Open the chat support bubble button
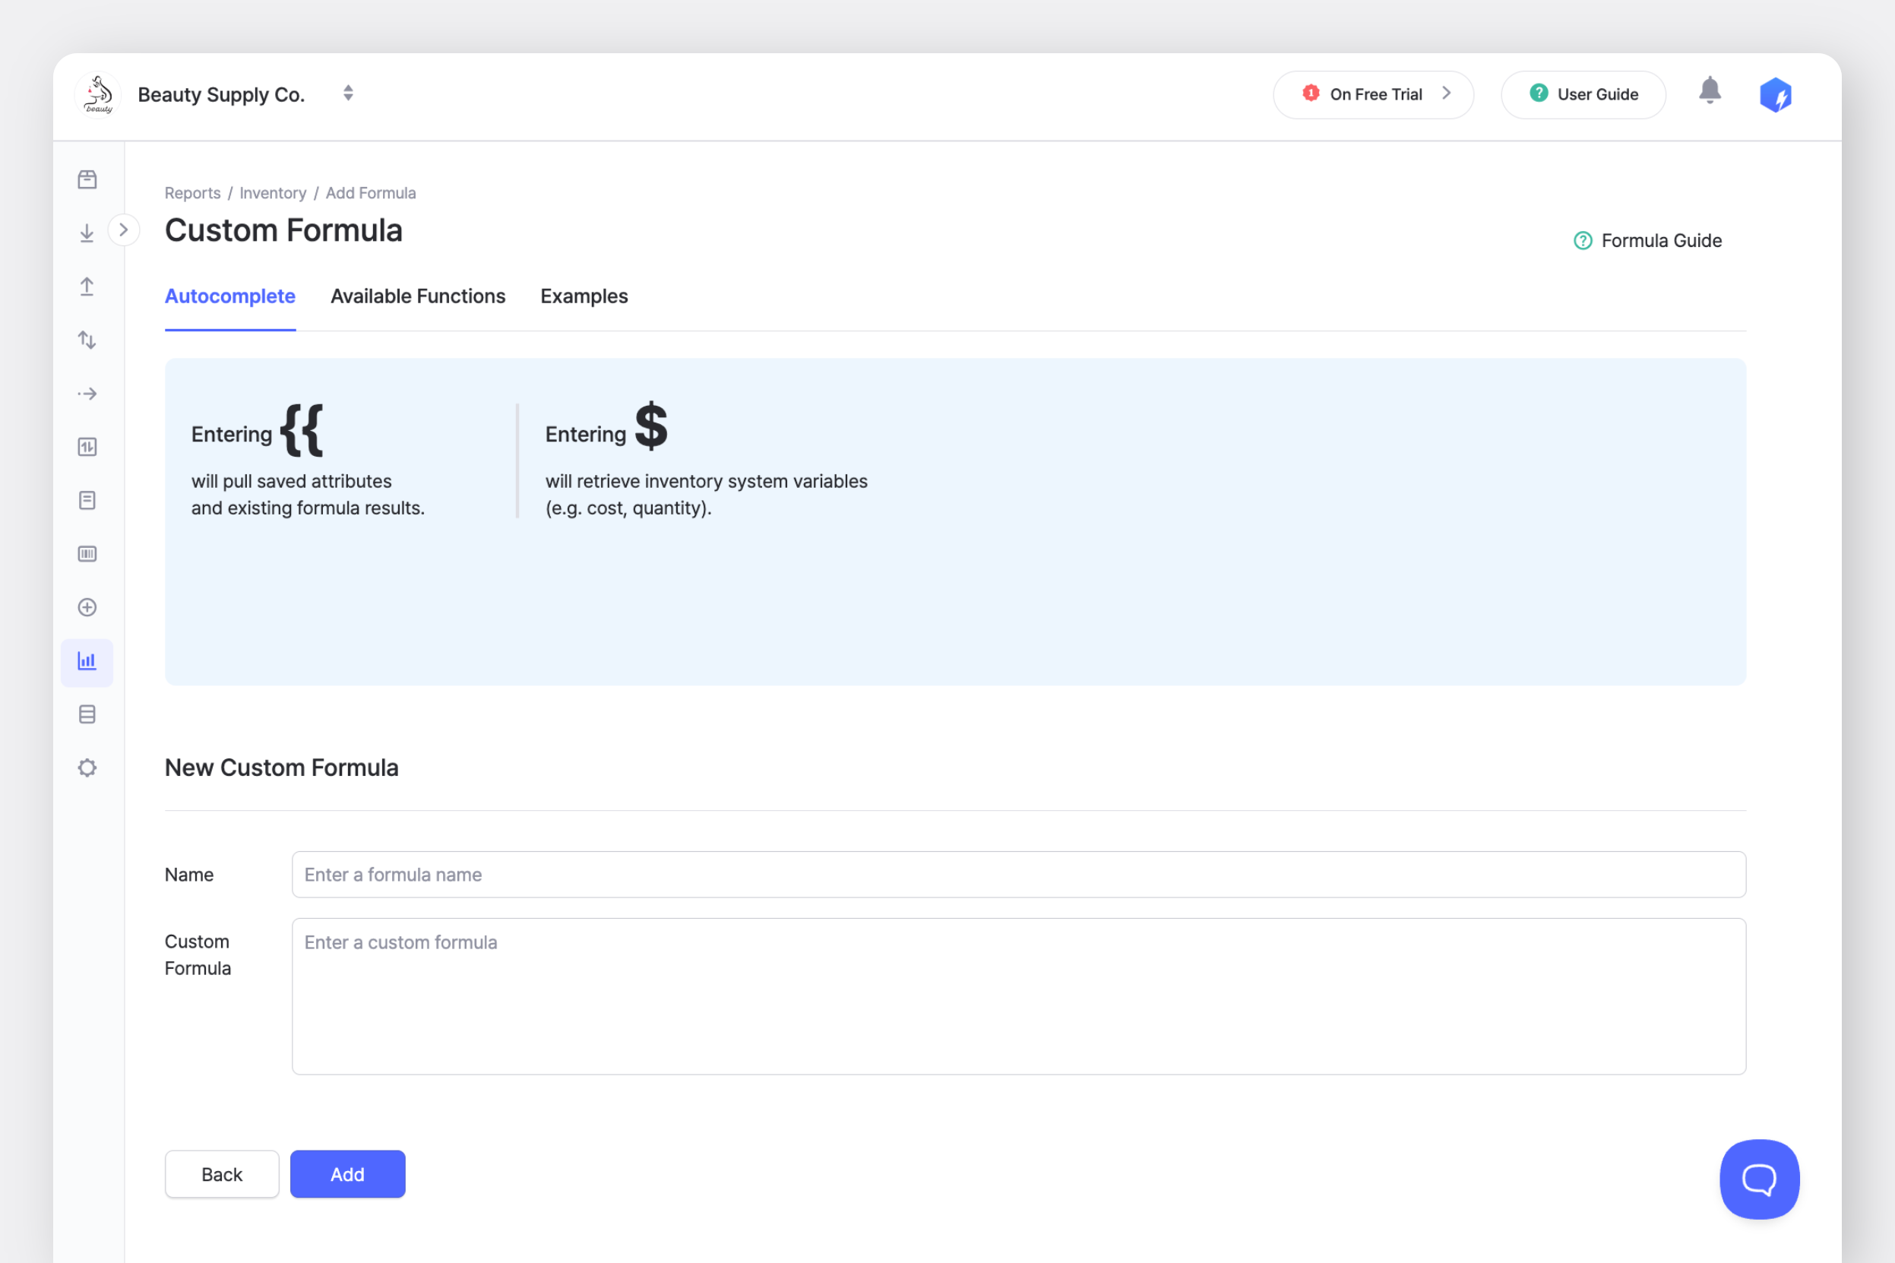Screen dimensions: 1895x1263 1759,1179
